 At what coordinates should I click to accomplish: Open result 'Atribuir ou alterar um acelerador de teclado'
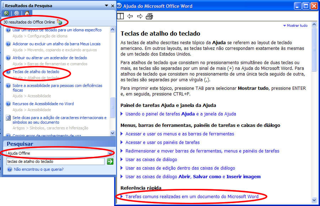[x=50, y=58]
